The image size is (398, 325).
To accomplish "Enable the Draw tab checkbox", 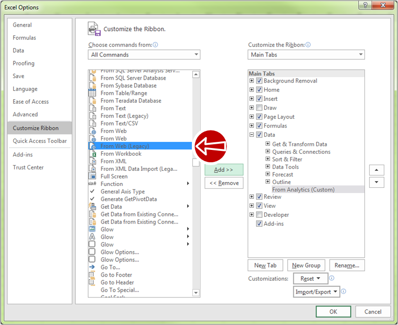I will click(x=259, y=108).
